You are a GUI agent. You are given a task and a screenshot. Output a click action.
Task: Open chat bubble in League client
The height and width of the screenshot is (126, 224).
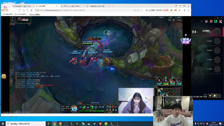point(210,96)
